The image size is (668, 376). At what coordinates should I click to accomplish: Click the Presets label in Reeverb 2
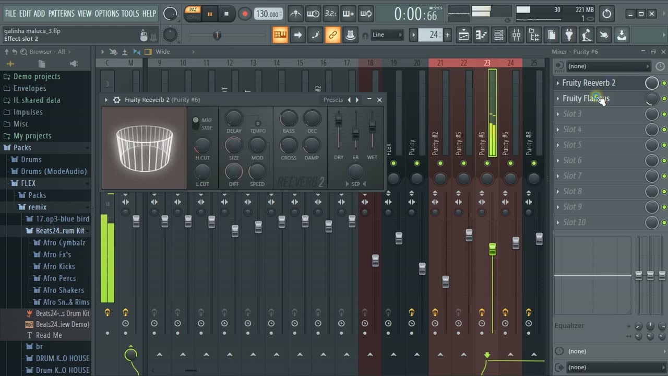[333, 100]
